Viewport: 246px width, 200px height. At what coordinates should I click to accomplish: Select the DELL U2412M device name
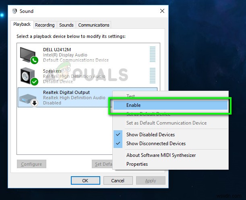coord(57,50)
